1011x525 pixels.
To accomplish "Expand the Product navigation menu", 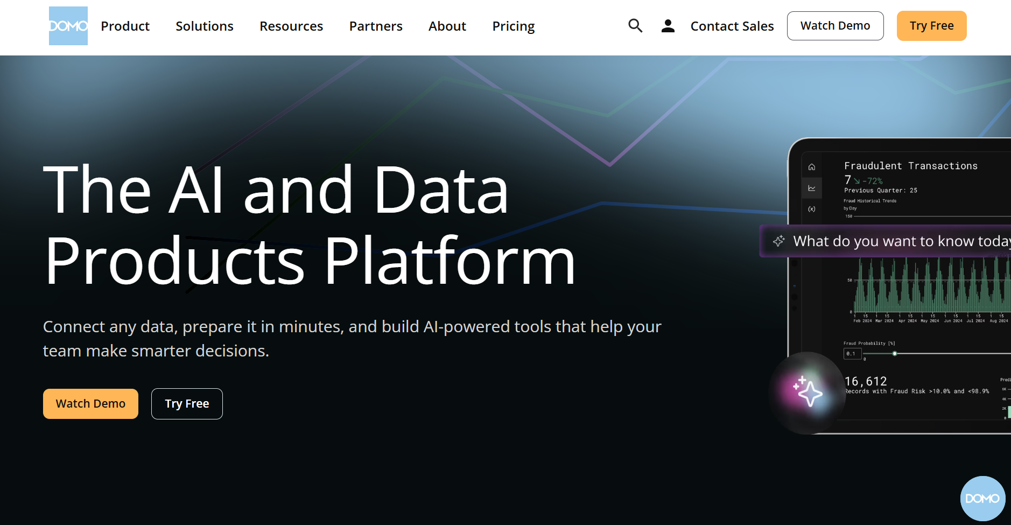I will [125, 26].
